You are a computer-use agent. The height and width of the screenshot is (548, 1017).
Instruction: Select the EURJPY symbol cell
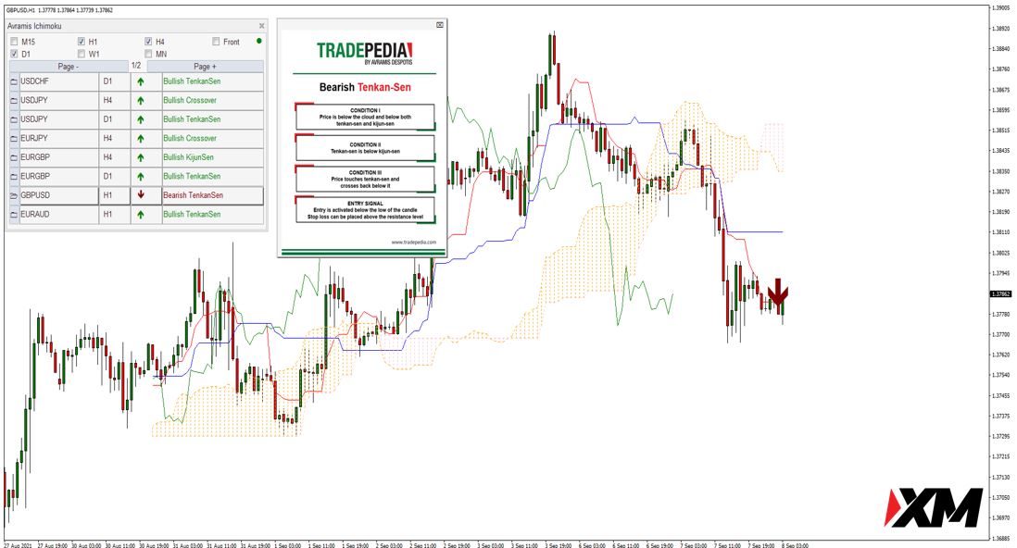[59, 138]
